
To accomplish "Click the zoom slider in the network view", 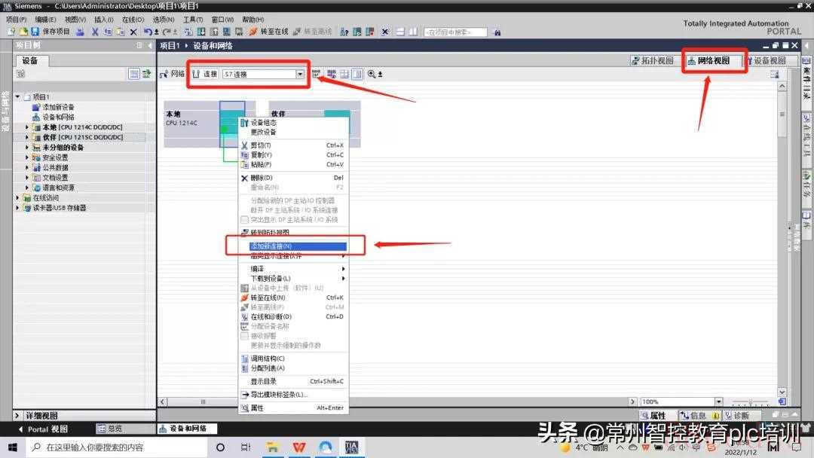I will coord(750,402).
